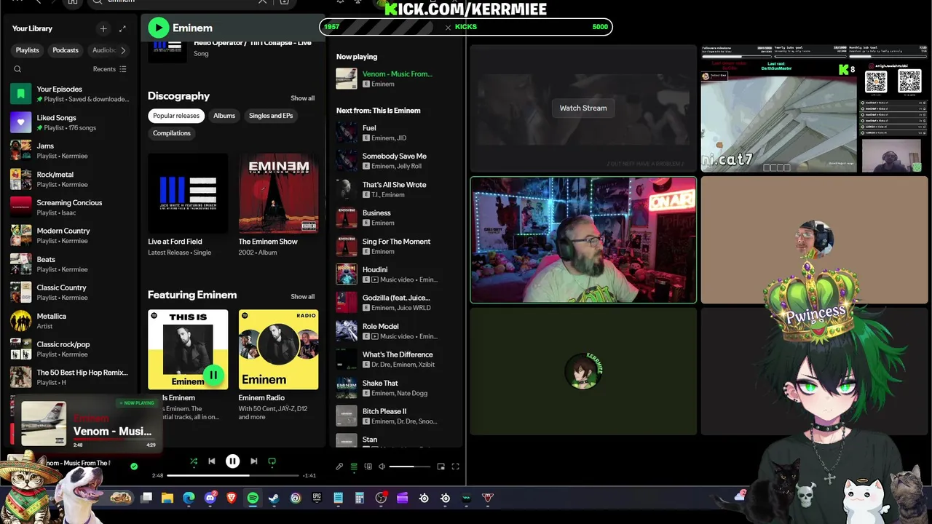Go to the previous track
The image size is (932, 524).
[212, 461]
